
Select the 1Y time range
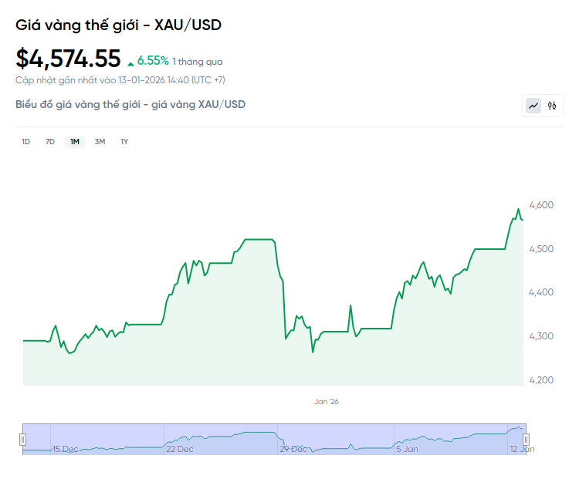[x=124, y=141]
